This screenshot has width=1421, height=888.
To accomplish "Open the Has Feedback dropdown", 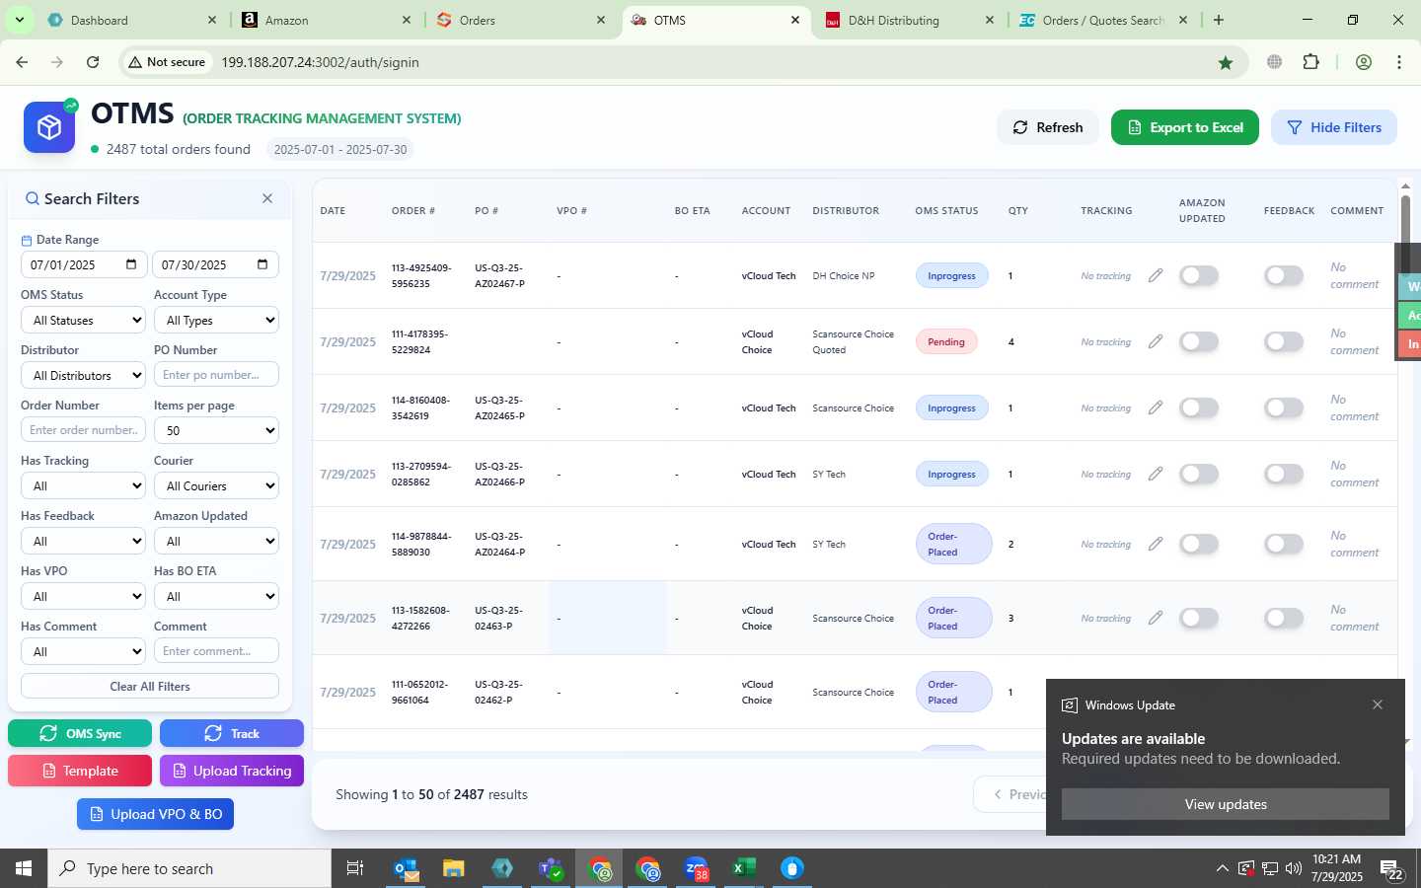I will [x=83, y=541].
